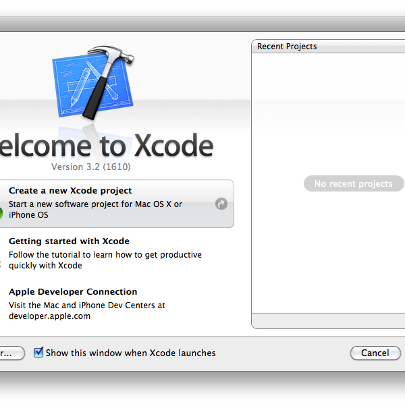Click the green icon beside Create a new Xcode project

(x=1, y=213)
